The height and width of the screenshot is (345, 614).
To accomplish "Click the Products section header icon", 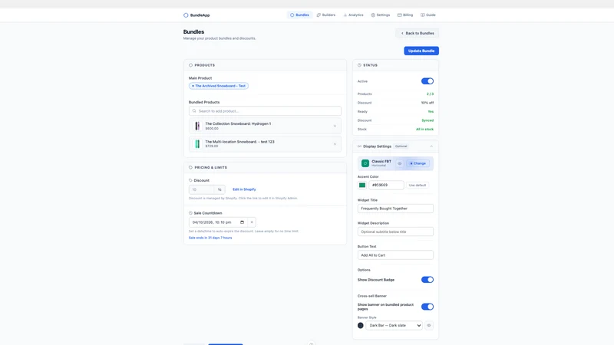I will (x=190, y=65).
